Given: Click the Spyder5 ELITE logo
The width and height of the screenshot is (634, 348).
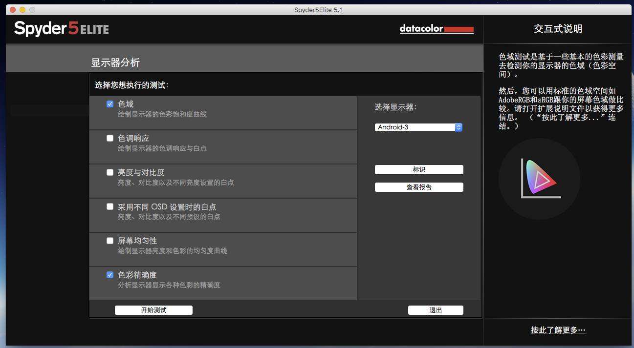Looking at the screenshot, I should click(x=62, y=29).
